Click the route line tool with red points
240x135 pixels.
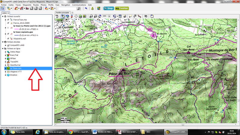tap(139, 16)
